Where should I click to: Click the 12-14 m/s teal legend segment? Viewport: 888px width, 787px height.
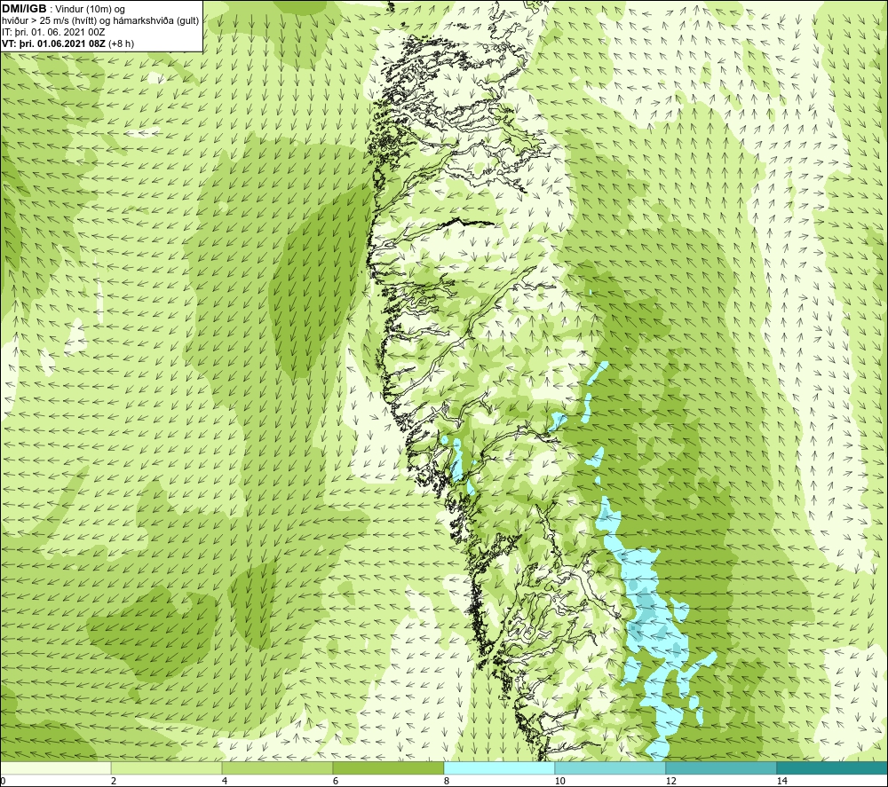click(721, 767)
